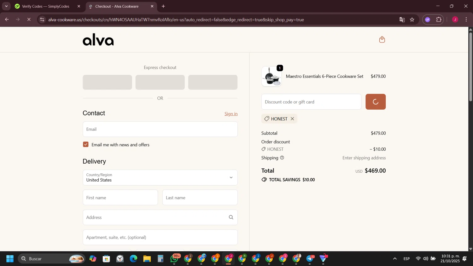Close the Checkout Alva Cookware tab
The height and width of the screenshot is (266, 473).
pyautogui.click(x=152, y=6)
